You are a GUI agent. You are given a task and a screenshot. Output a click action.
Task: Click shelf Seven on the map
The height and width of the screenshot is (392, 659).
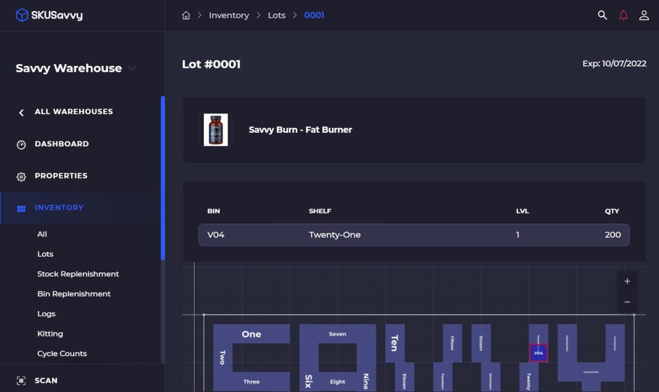point(337,334)
